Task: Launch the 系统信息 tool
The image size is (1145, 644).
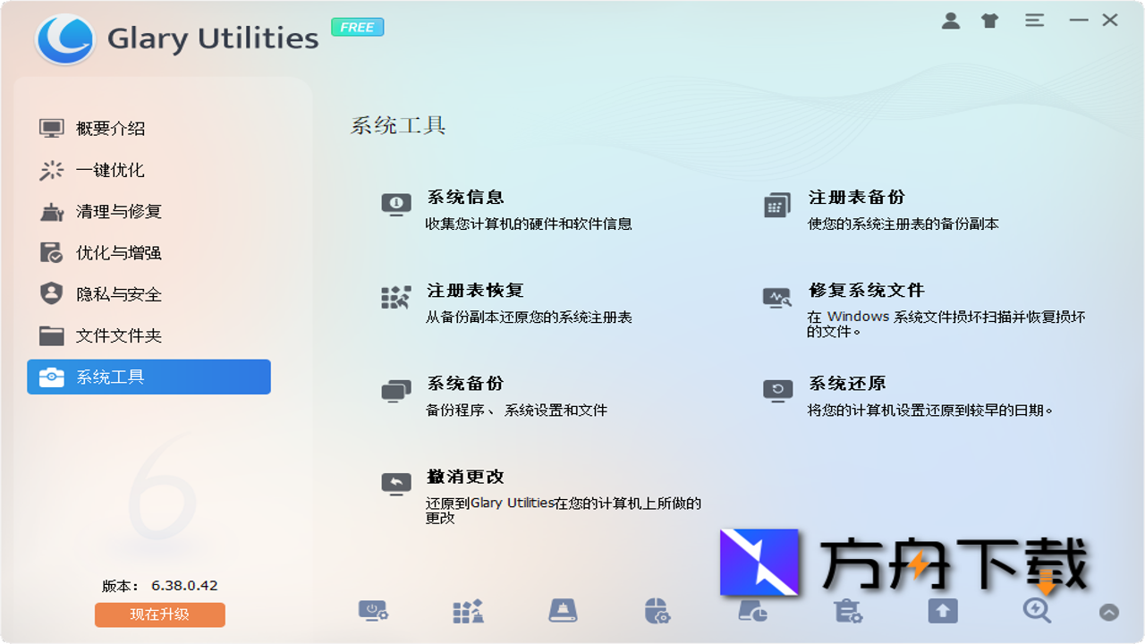Action: point(507,209)
